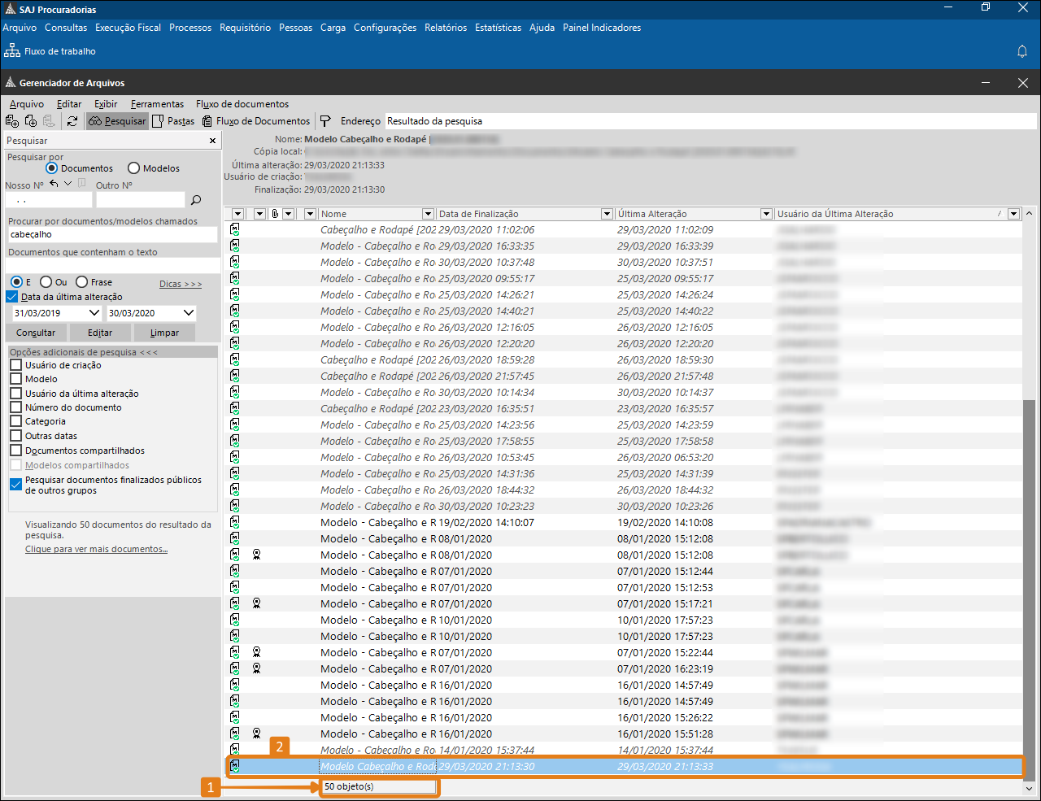The height and width of the screenshot is (801, 1041).
Task: Click the Consultar button
Action: coord(36,333)
